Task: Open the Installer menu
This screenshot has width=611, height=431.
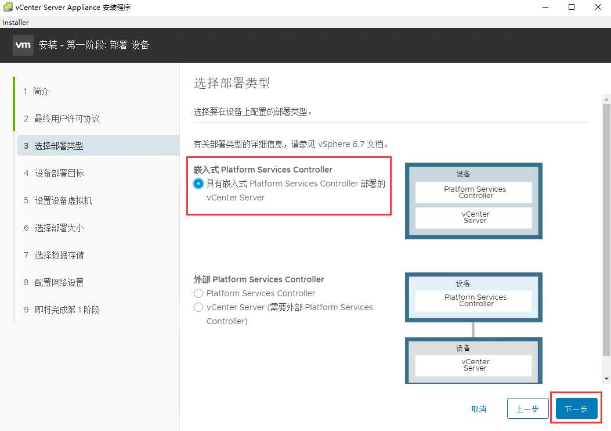Action: pos(15,22)
